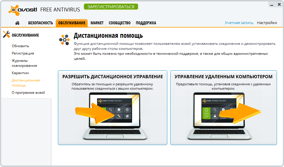Screen dimensions: 284x167
Task: Click the FREE ANTIVIRUS title text
Action: point(60,10)
